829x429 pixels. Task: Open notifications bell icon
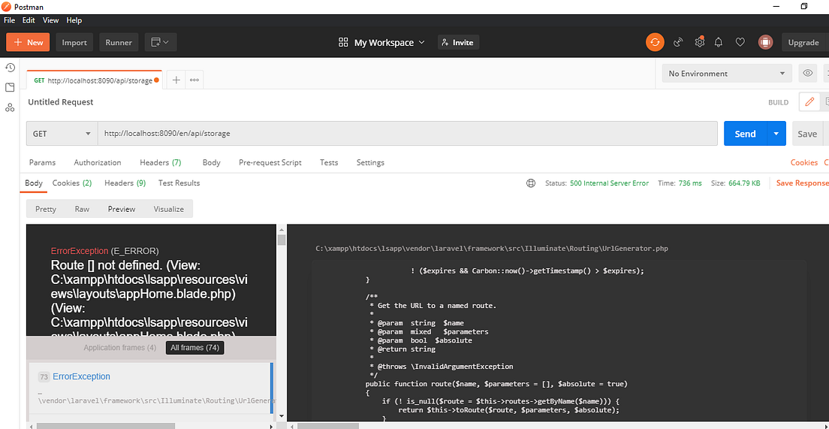[719, 42]
